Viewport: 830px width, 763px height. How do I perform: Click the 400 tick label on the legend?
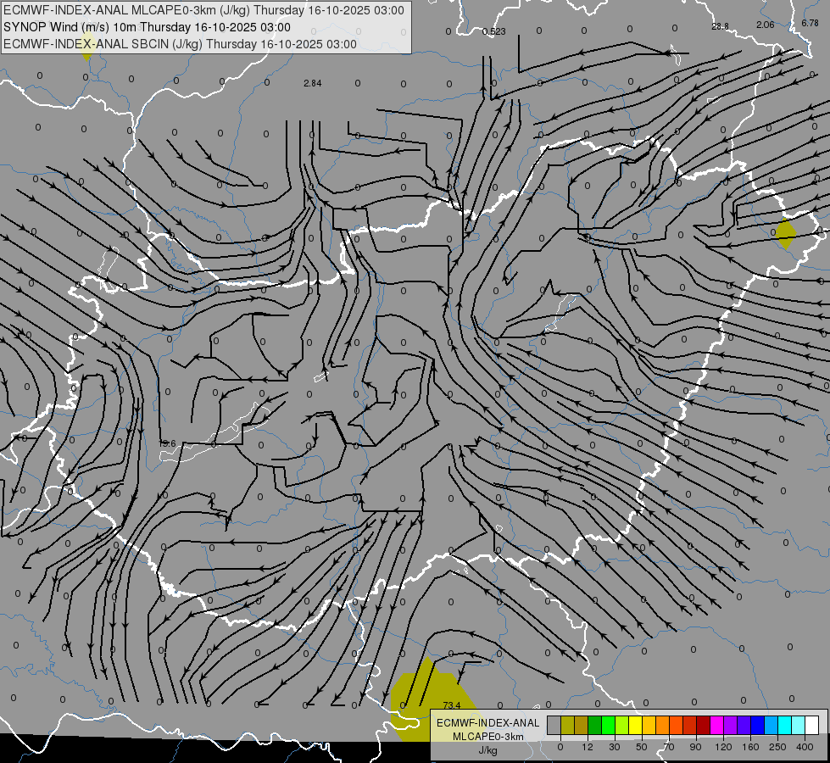point(804,746)
